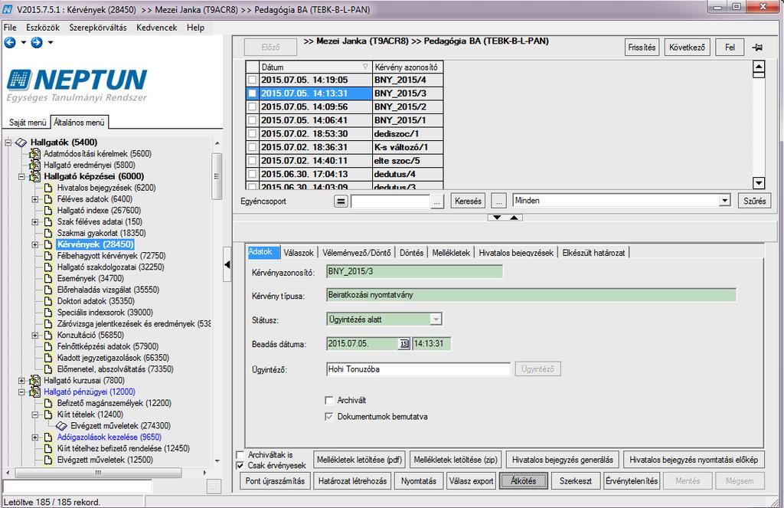Screen dimensions: 784x508
Task: Tick checkbox for row BNY_2015/4
Action: 253,80
